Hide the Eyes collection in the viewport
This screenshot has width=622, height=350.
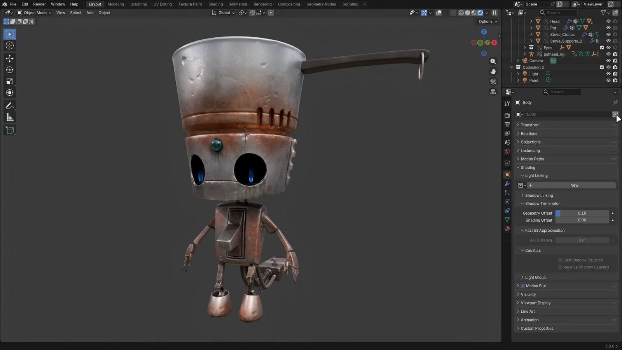coord(608,47)
